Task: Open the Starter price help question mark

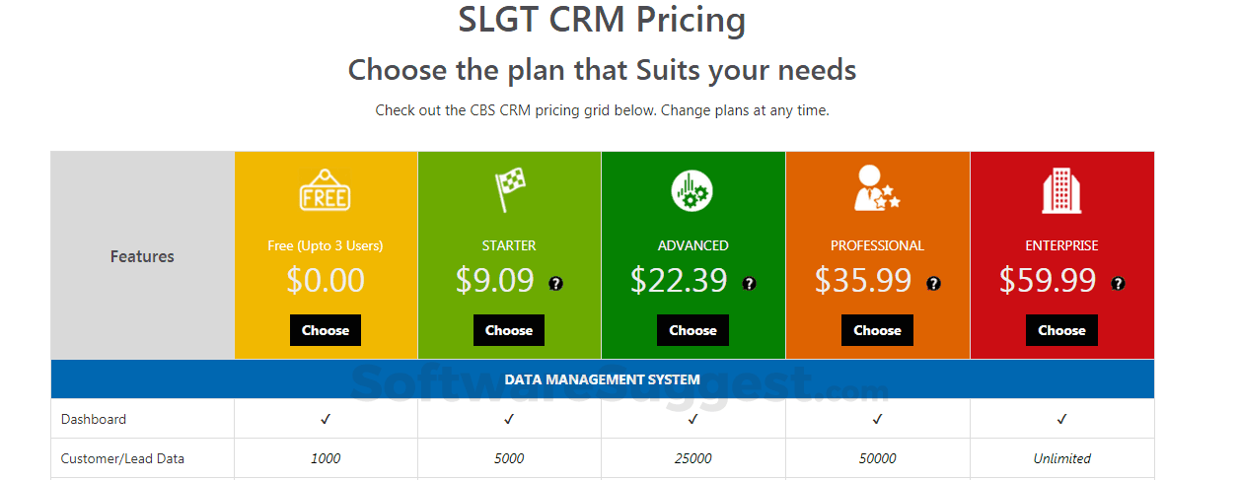Action: 556,284
